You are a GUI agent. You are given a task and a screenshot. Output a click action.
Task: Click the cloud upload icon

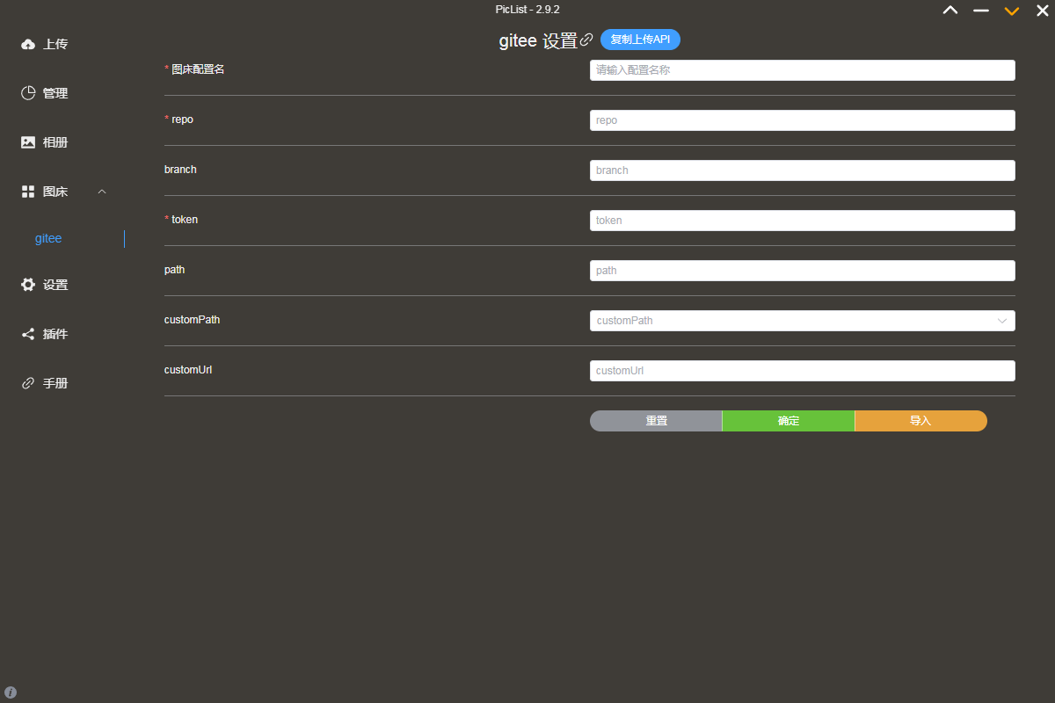(28, 44)
